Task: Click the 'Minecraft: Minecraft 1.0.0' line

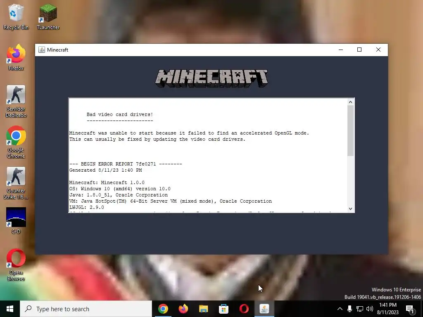Action: pos(107,182)
